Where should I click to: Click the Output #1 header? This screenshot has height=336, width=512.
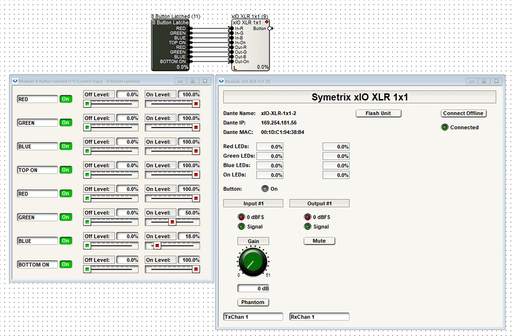point(319,203)
